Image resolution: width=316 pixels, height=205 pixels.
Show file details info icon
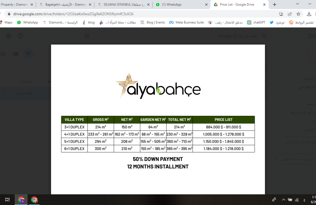tap(3, 54)
